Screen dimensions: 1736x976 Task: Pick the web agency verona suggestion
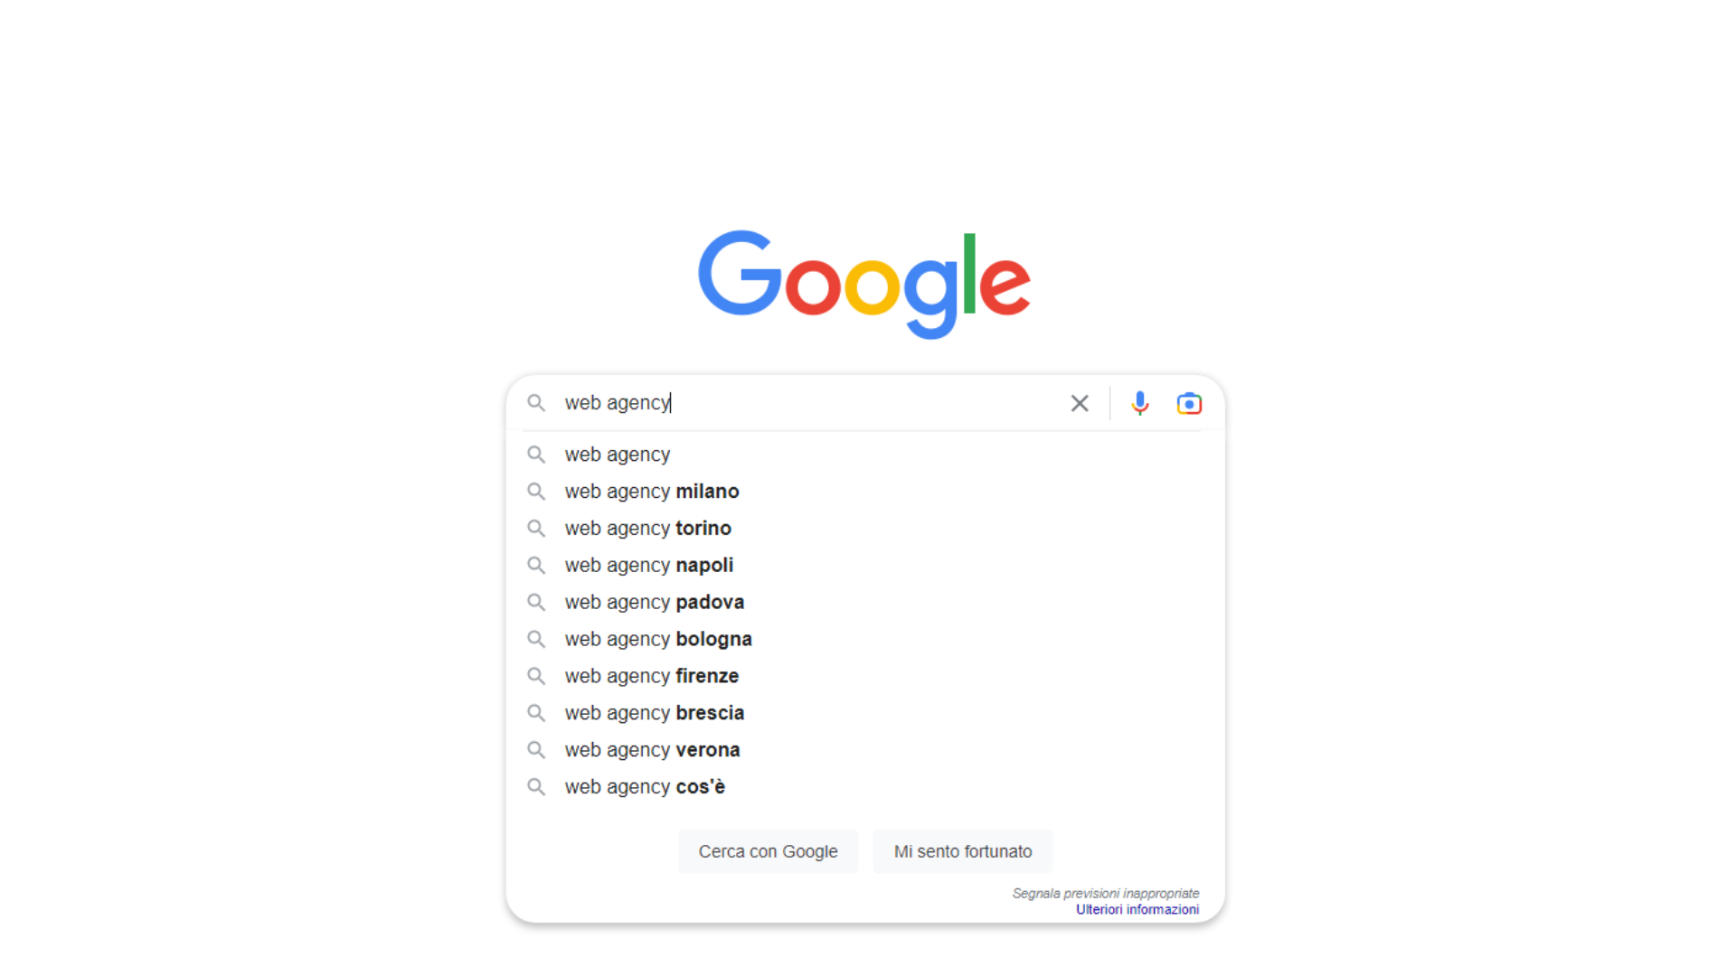864,750
